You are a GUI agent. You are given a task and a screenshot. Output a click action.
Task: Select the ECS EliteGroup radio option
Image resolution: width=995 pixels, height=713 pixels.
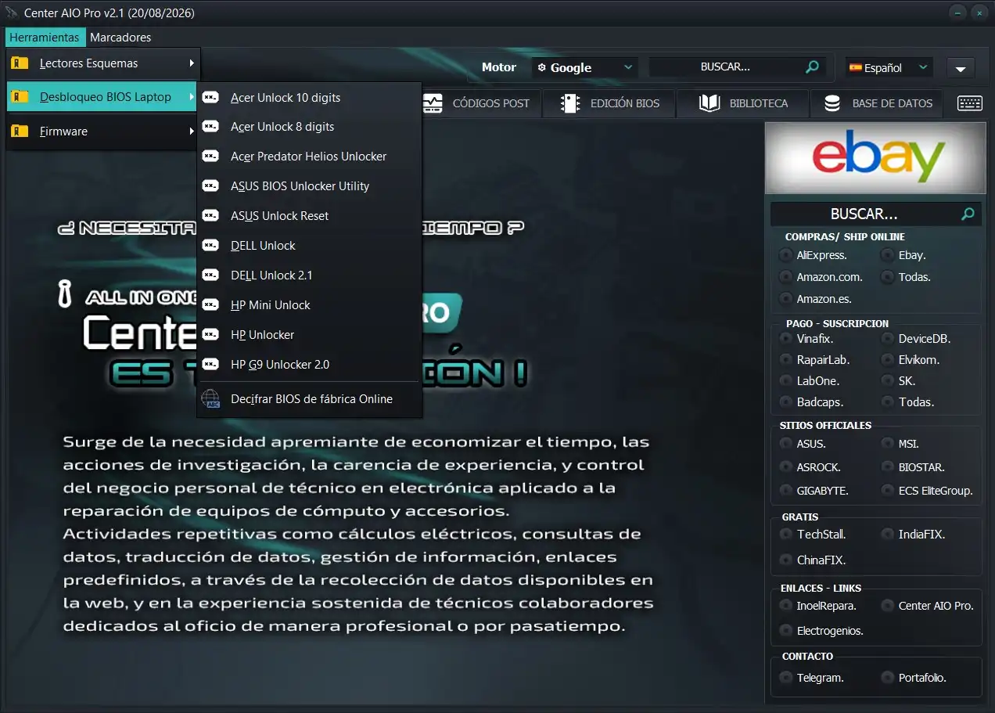pos(887,491)
